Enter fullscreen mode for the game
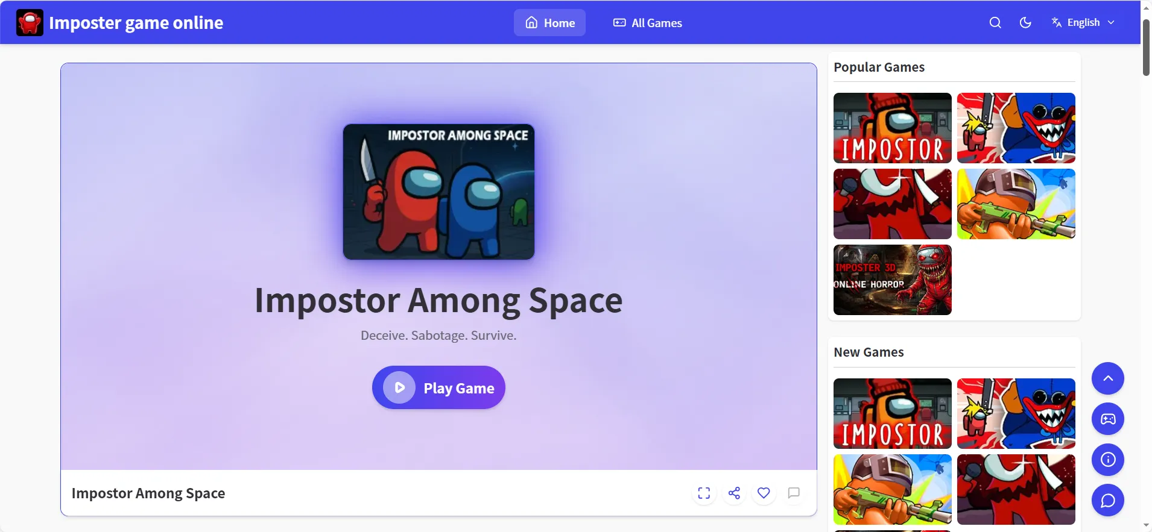 point(704,493)
